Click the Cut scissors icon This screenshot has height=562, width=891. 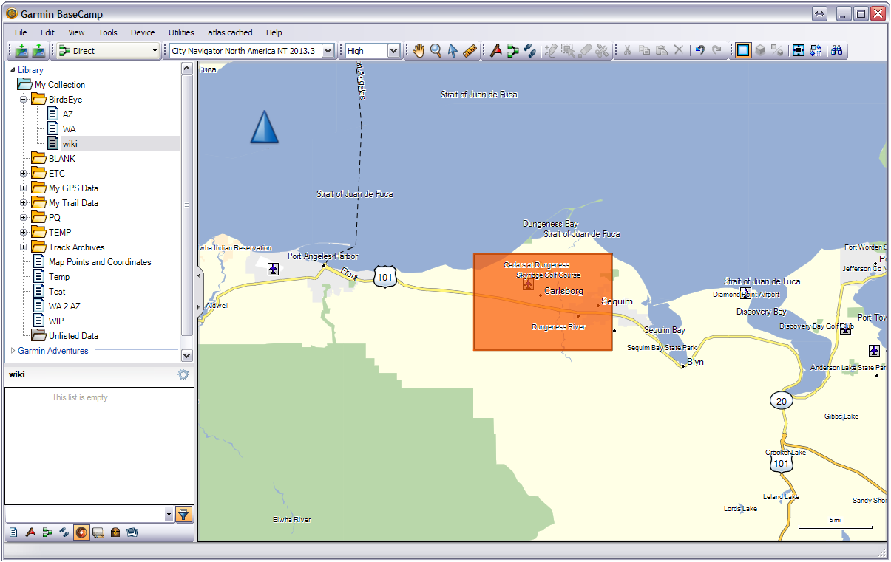[627, 50]
